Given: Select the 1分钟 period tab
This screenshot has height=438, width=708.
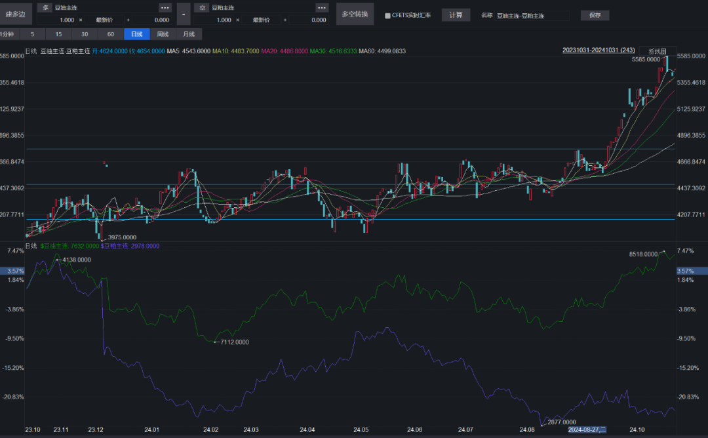Looking at the screenshot, I should 8,34.
